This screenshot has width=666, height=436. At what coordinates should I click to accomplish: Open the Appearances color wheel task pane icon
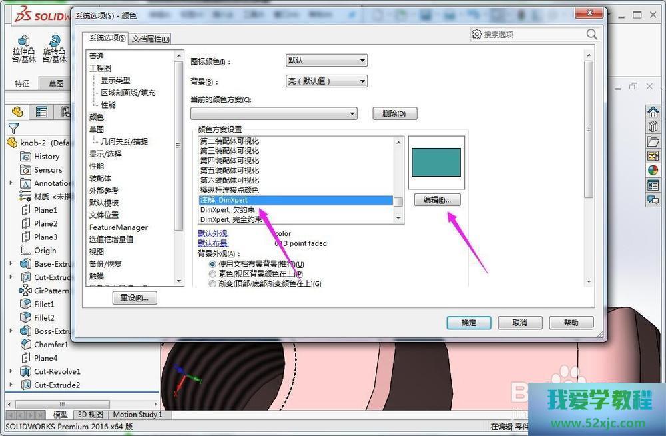(653, 170)
